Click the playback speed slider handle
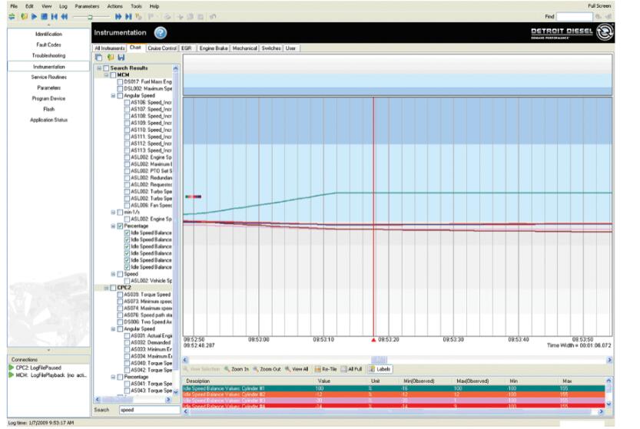This screenshot has height=429, width=640. click(89, 15)
